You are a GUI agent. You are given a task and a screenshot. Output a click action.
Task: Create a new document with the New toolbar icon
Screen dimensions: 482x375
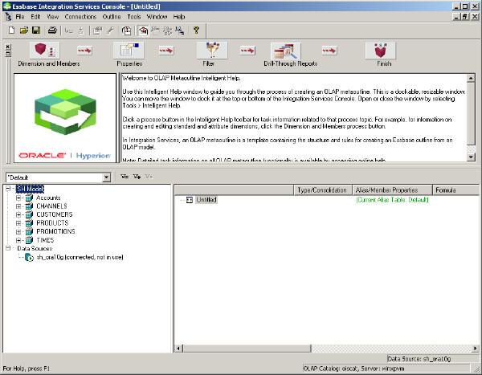coord(11,31)
